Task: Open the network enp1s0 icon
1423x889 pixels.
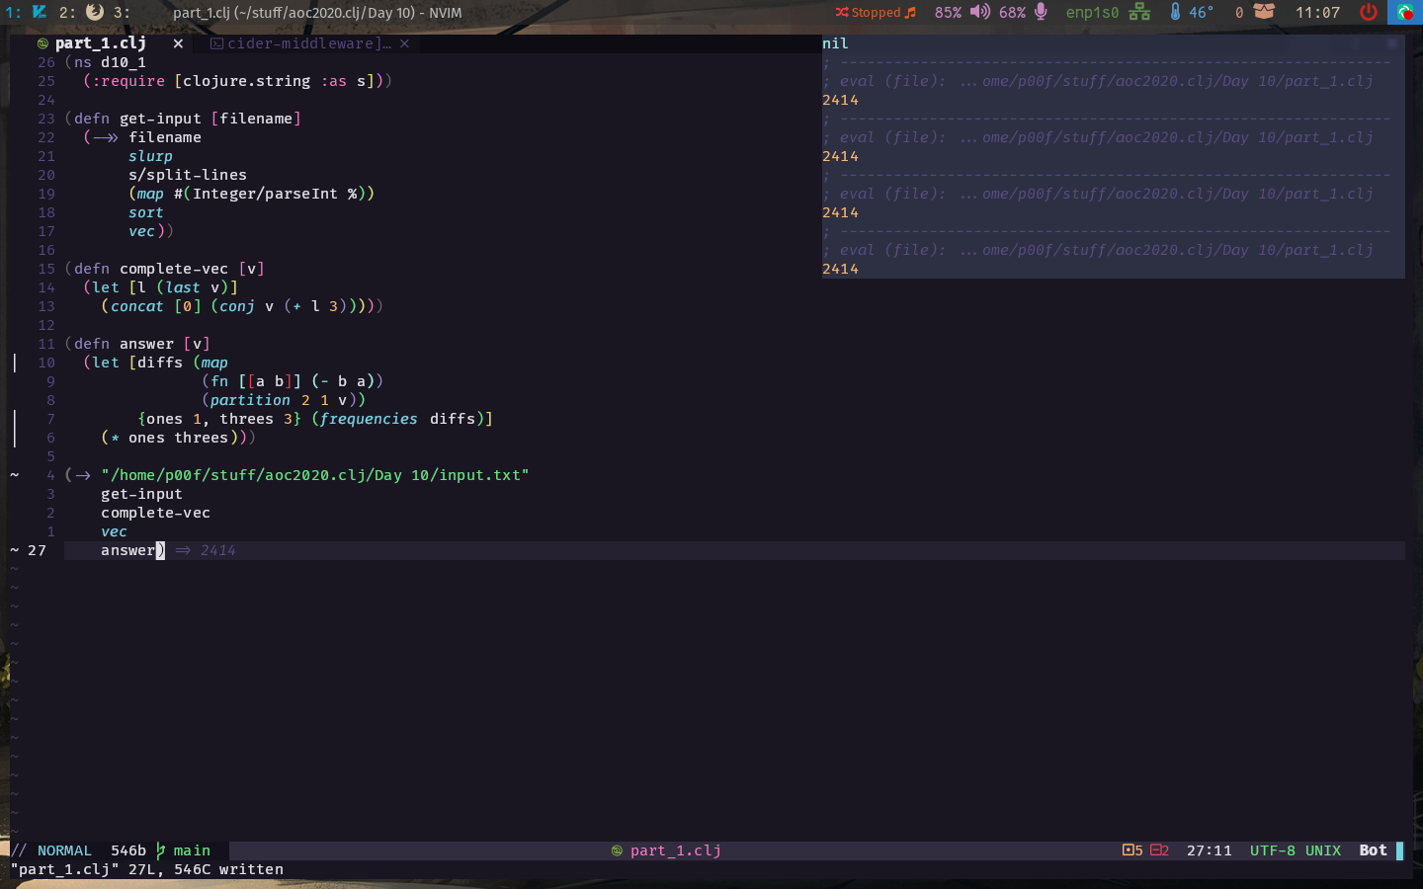Action: click(x=1139, y=12)
